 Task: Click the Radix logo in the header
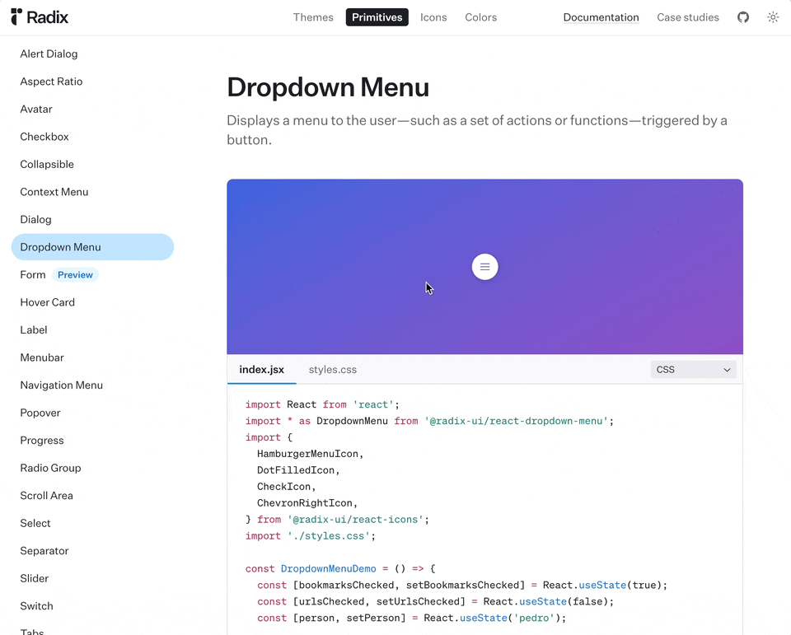tap(40, 17)
